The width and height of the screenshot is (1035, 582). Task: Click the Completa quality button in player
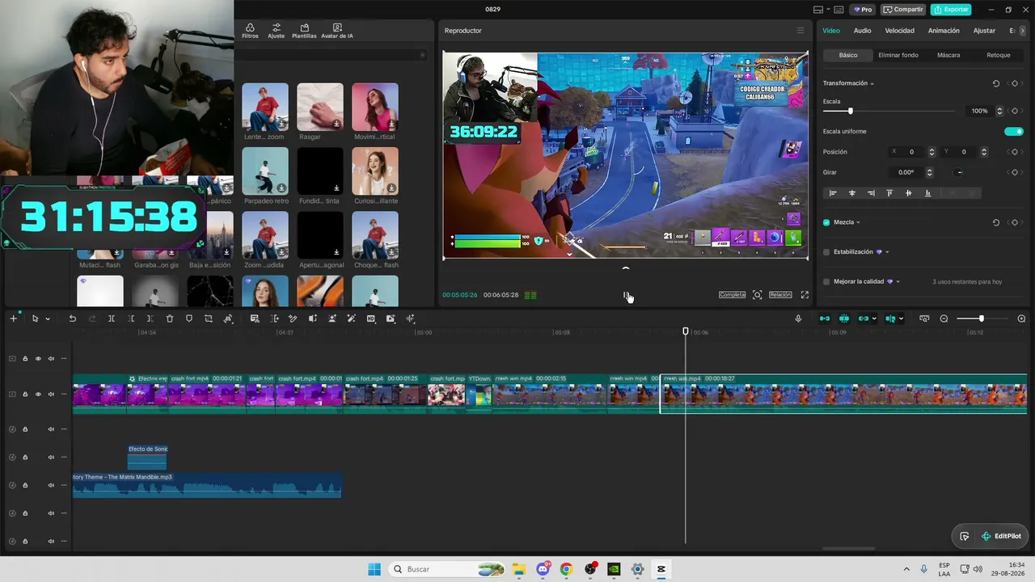coord(732,295)
